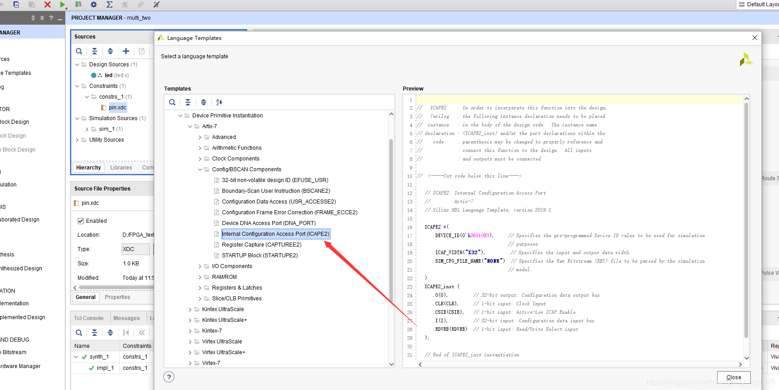Search templates with the magnifier icon
The image size is (779, 390).
[172, 102]
